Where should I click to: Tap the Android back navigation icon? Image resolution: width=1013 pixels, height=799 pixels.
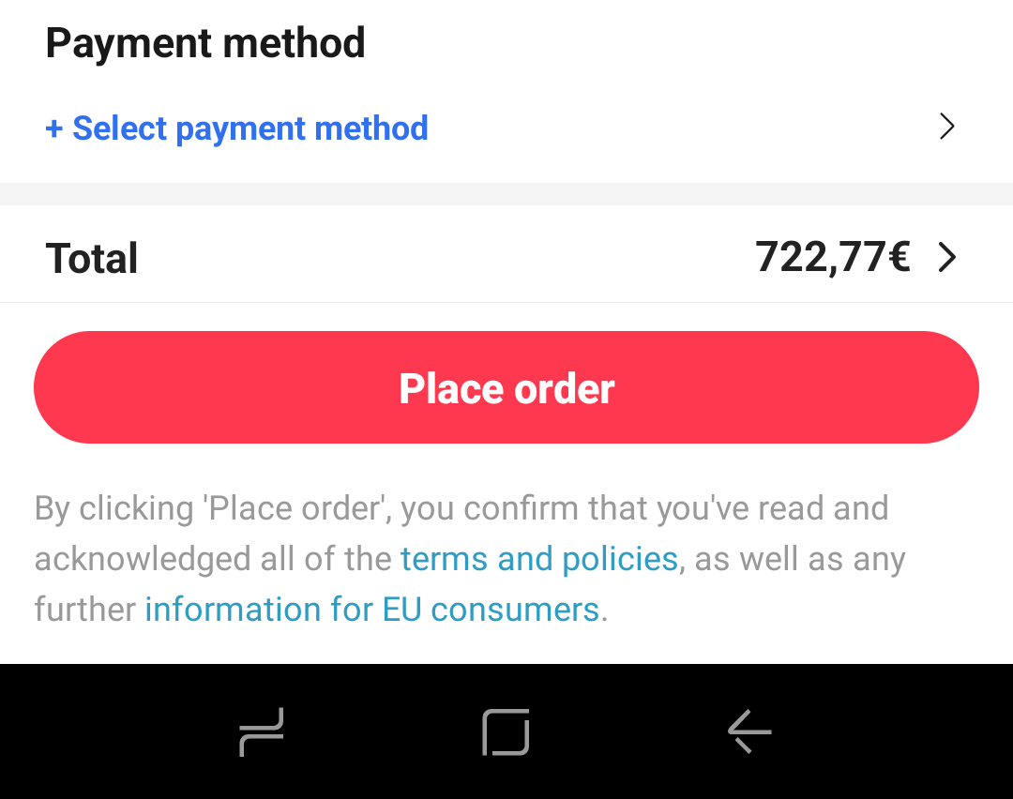[x=749, y=731]
